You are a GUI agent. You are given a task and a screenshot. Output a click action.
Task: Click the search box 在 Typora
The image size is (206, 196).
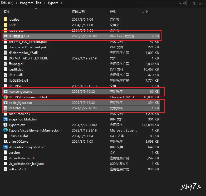(198, 3)
